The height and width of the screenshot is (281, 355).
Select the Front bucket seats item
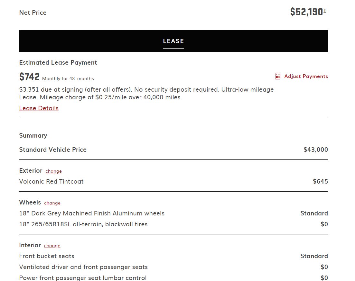47,256
